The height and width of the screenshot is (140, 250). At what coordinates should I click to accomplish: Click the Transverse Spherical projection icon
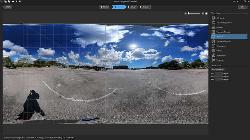[x=213, y=41]
